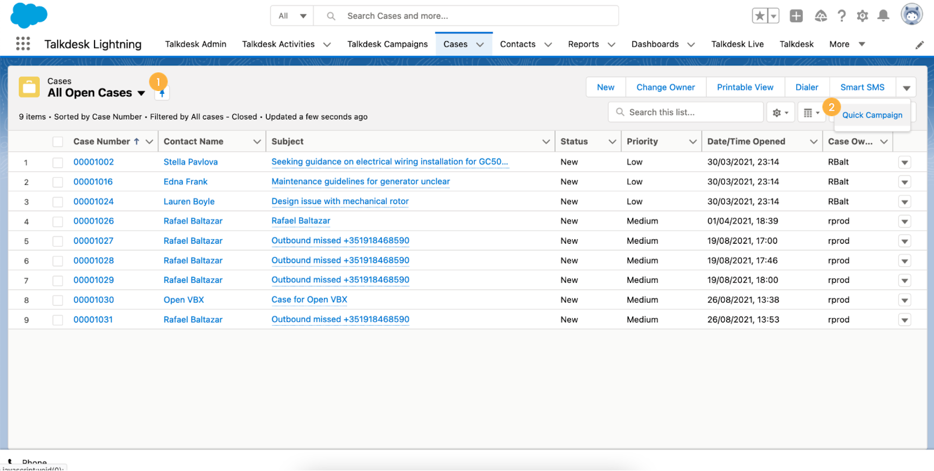
Task: Open the Contacts tab
Action: [518, 44]
